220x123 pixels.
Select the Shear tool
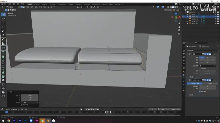(x=3, y=92)
